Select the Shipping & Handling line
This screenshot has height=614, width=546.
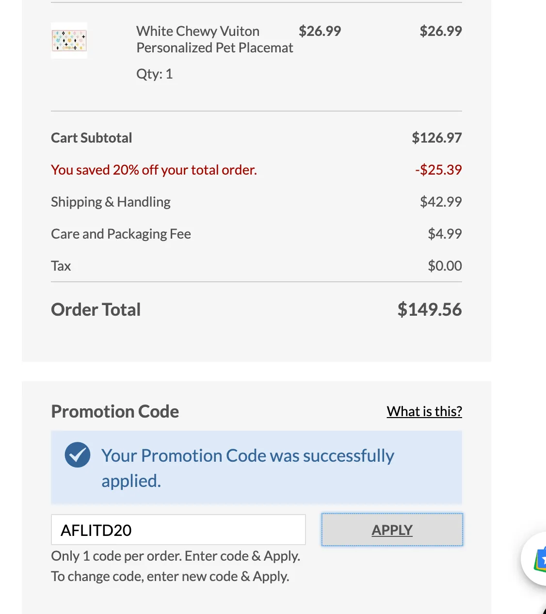click(x=111, y=202)
